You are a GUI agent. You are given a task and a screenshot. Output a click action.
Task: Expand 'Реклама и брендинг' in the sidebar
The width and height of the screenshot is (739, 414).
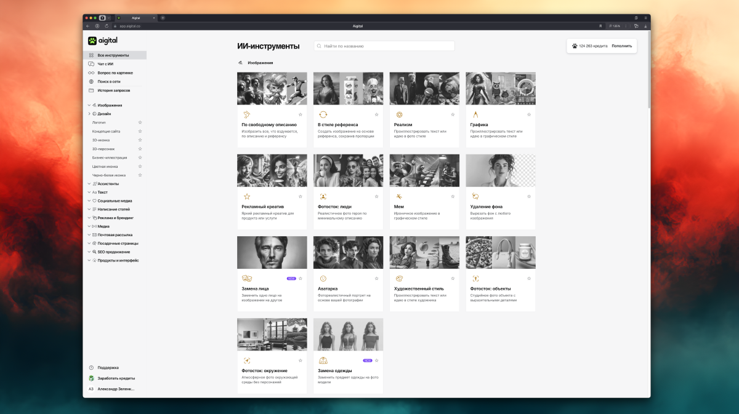point(89,218)
